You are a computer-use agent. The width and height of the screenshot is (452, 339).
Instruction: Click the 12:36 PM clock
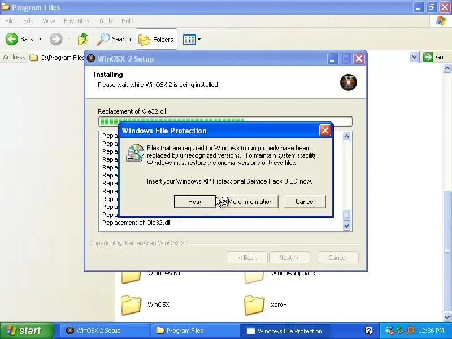point(431,331)
